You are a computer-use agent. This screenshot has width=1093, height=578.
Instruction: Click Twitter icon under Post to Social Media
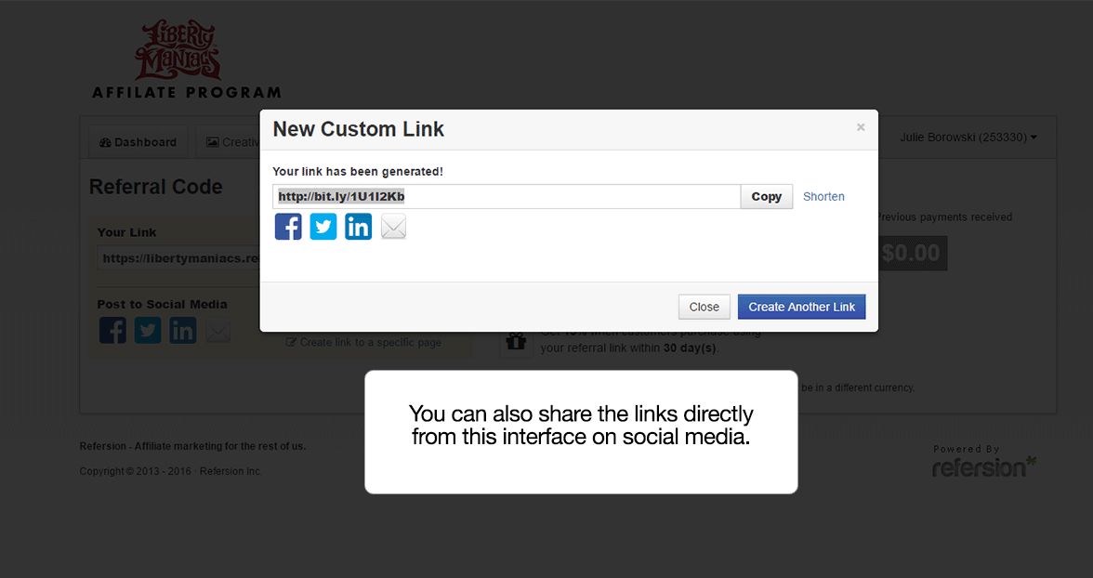point(148,330)
